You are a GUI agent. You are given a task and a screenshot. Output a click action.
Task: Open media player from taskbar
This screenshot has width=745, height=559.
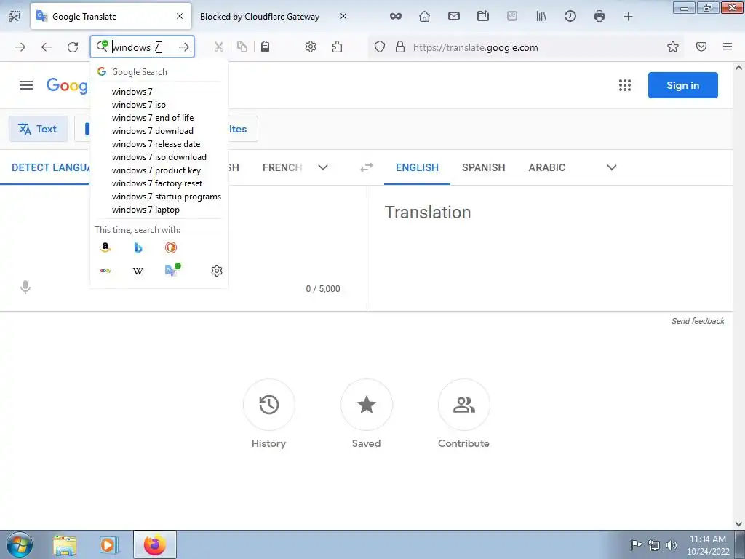click(x=108, y=544)
